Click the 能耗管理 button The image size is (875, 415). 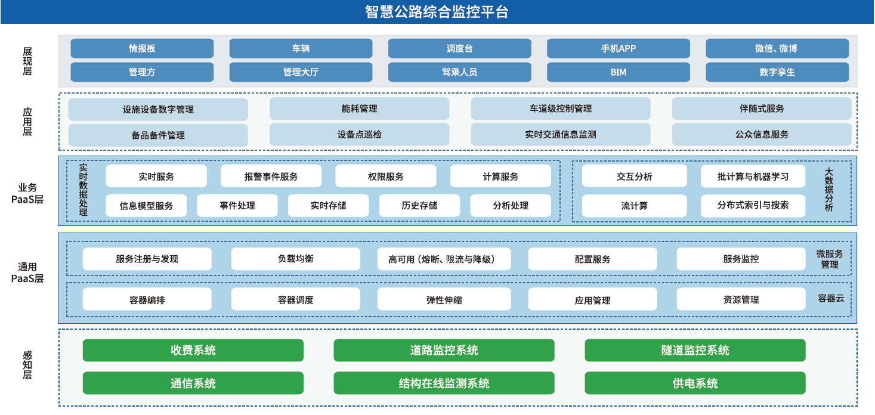coord(359,109)
